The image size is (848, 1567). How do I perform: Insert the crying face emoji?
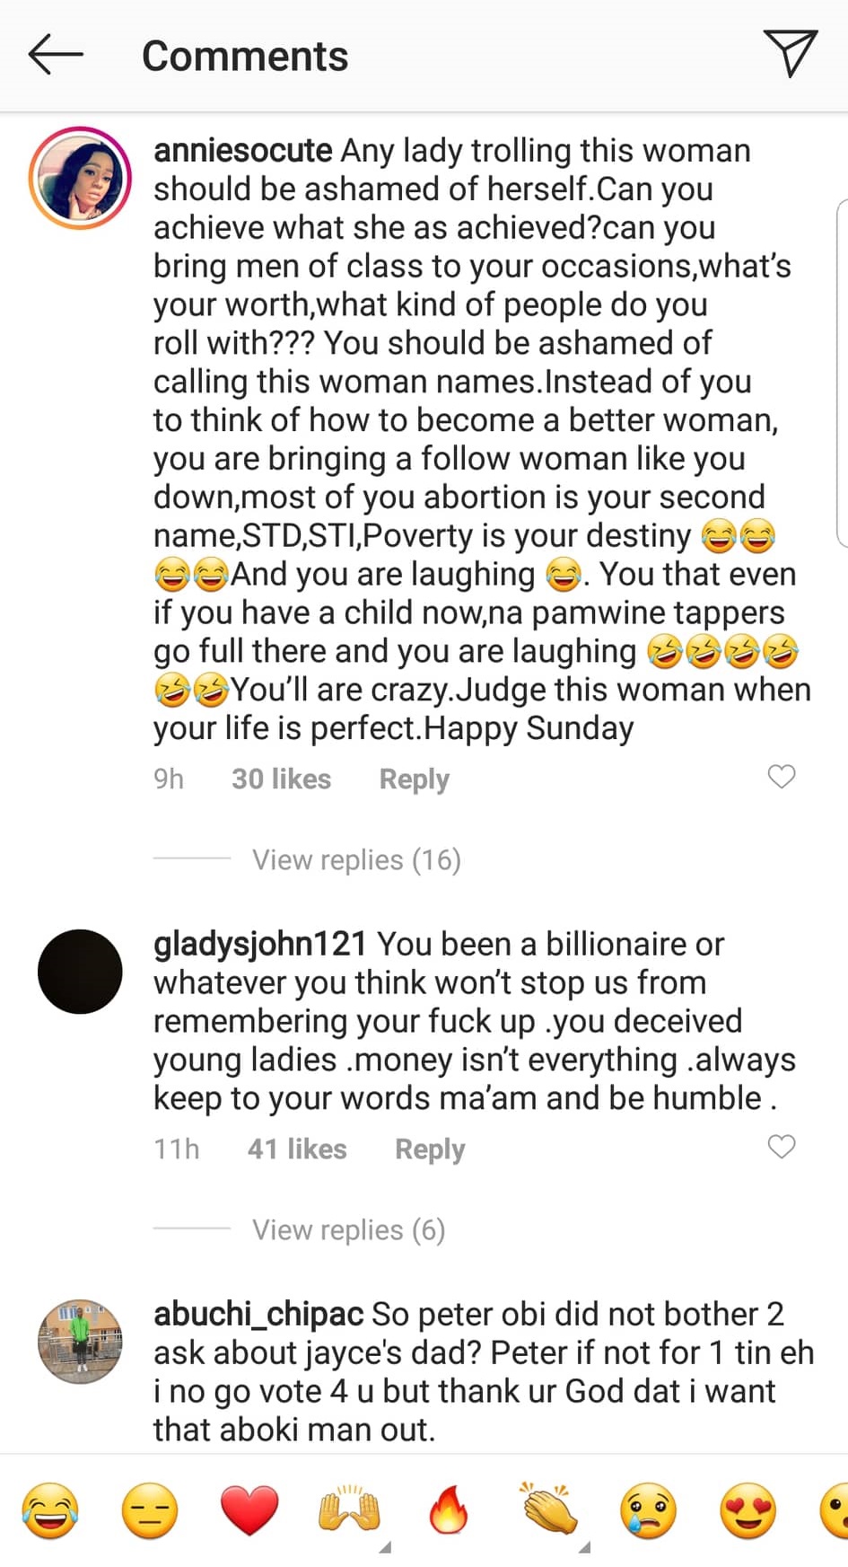pyautogui.click(x=648, y=1510)
